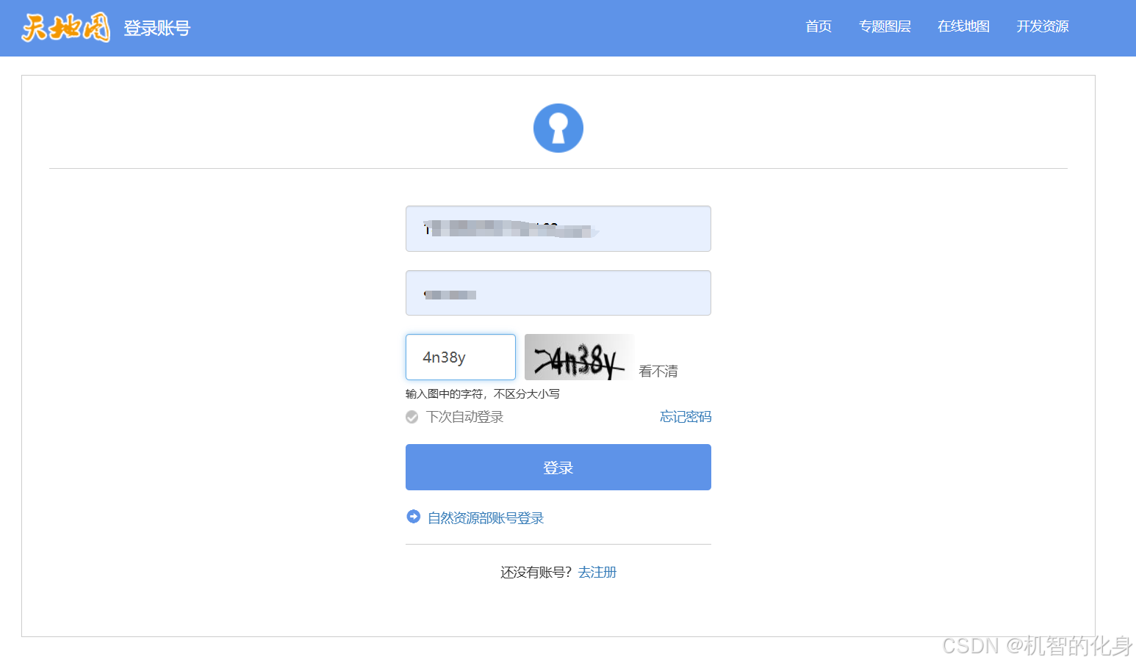
Task: Toggle the 下次自动登录 checkbox
Action: click(412, 417)
